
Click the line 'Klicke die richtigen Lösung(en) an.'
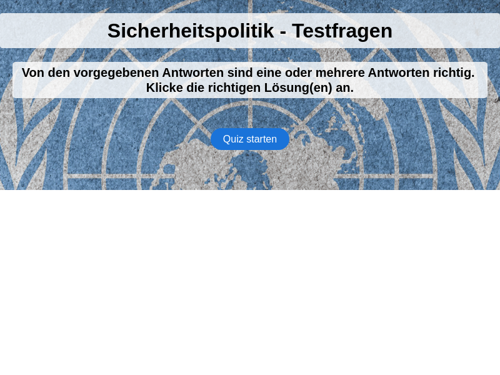(x=249, y=87)
